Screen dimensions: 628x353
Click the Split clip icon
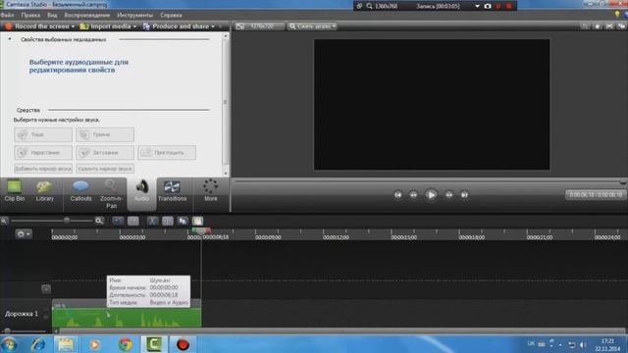click(168, 221)
